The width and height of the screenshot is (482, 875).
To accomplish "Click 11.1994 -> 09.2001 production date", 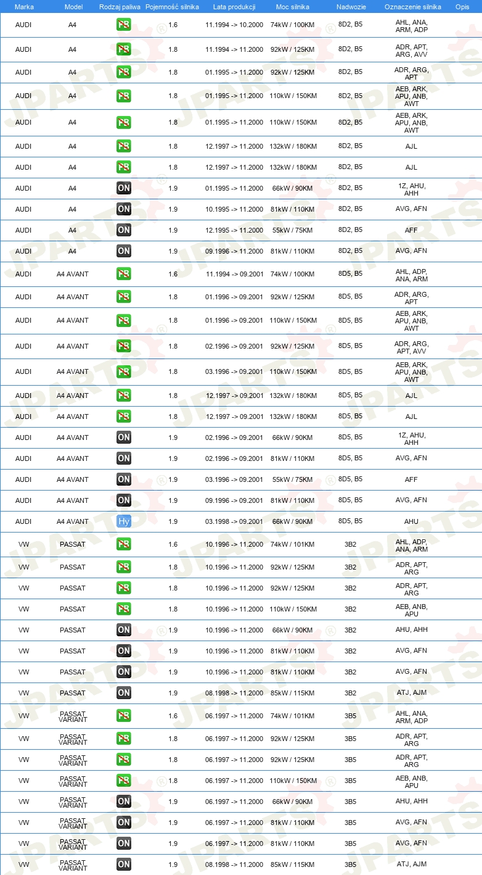I will [x=234, y=274].
